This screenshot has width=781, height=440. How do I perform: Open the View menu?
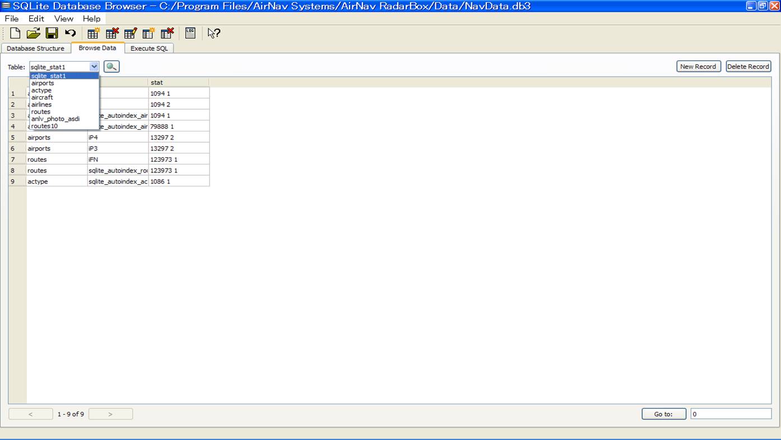64,18
